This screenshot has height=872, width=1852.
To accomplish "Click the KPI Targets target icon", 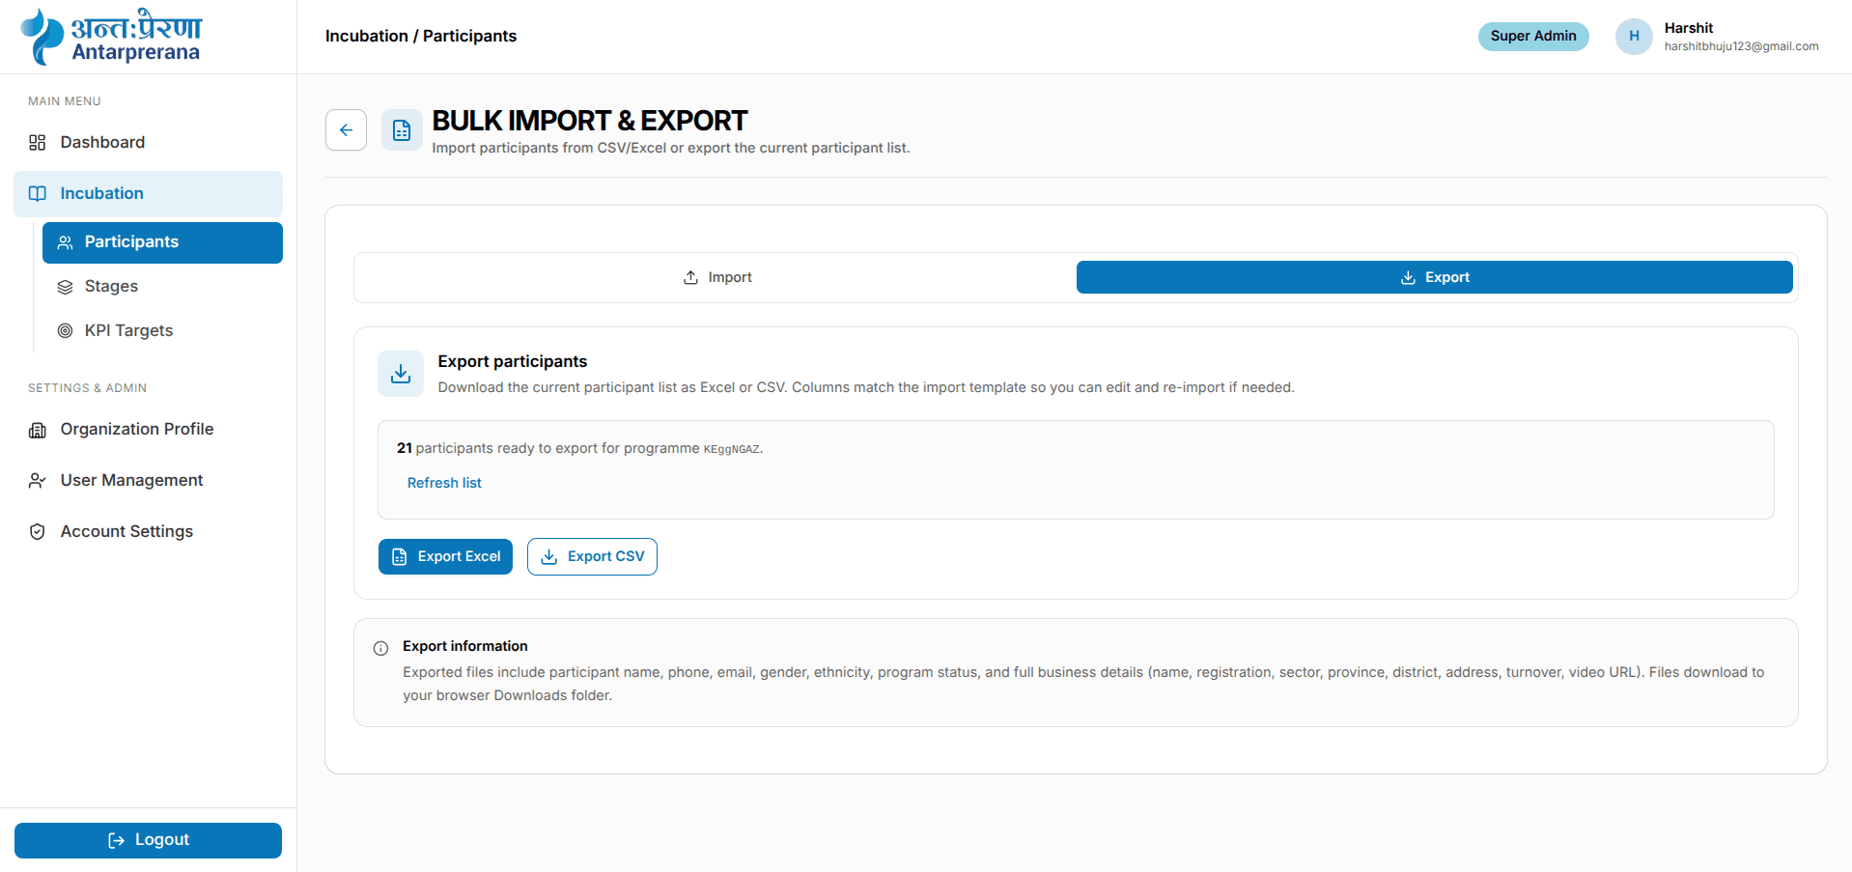I will [x=66, y=331].
